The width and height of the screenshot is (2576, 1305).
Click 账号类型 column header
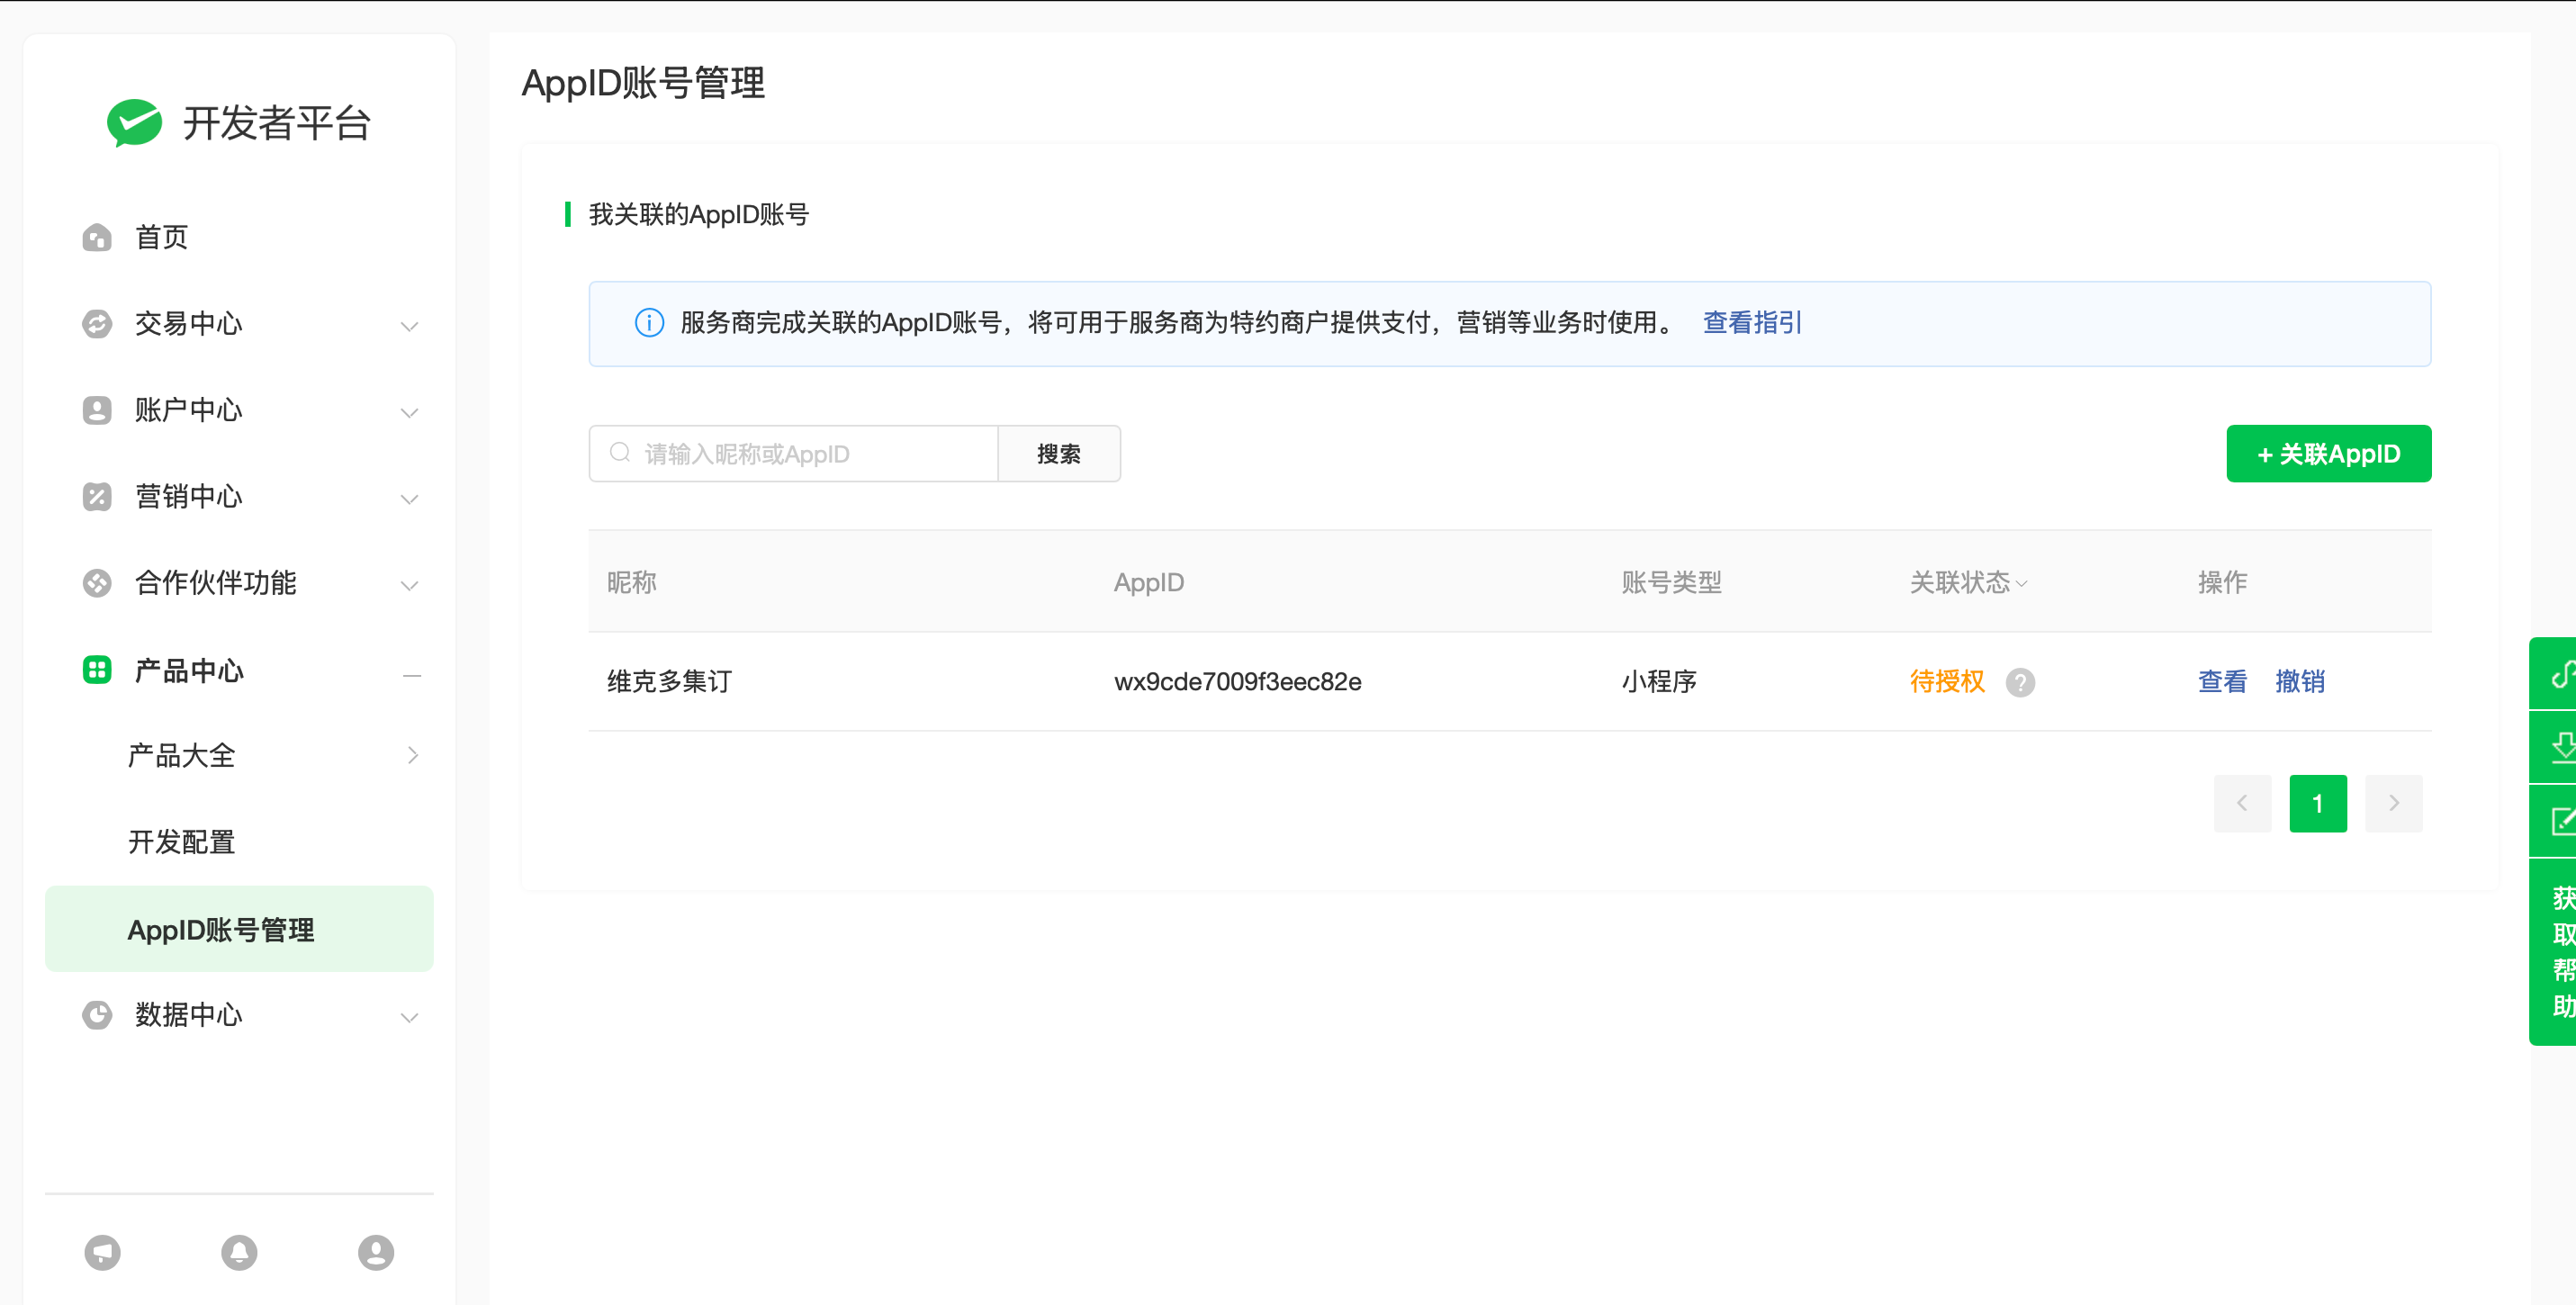coord(1671,582)
